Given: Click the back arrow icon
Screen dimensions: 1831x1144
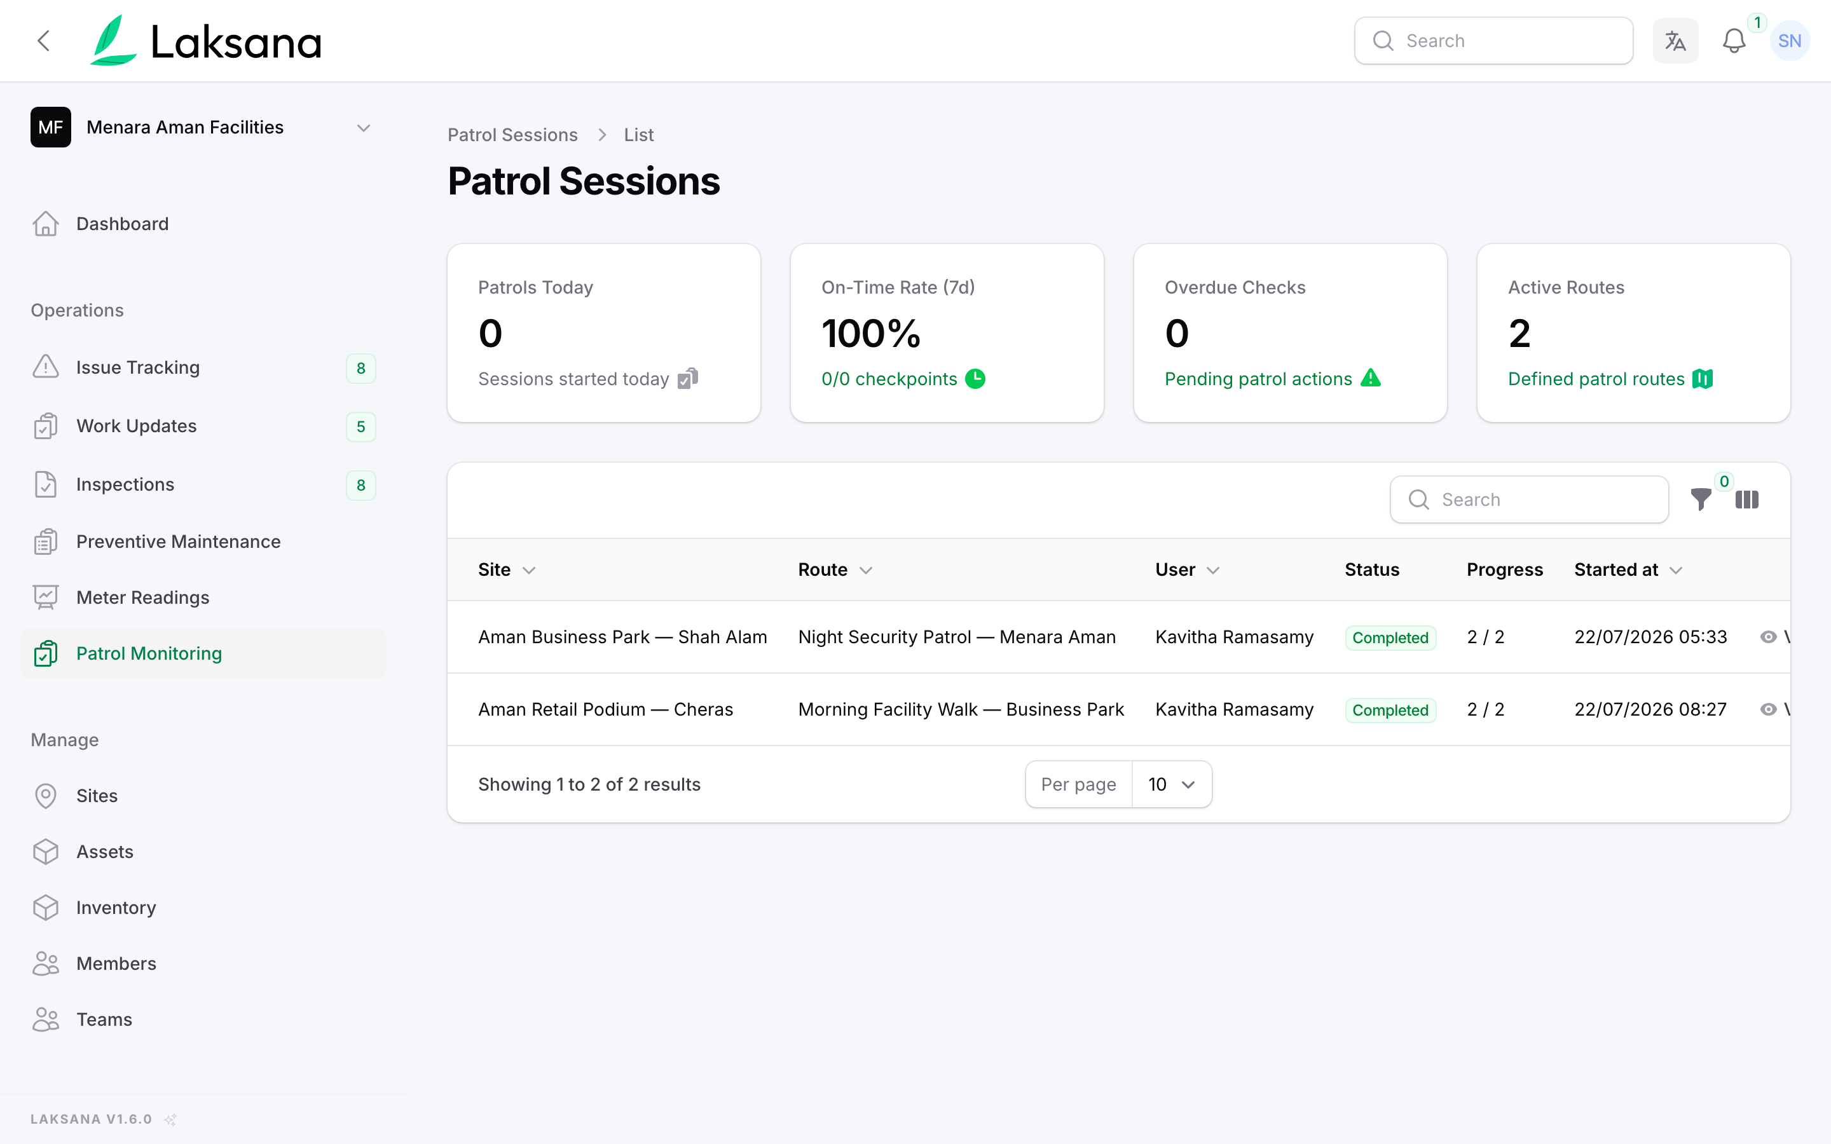Looking at the screenshot, I should 44,41.
